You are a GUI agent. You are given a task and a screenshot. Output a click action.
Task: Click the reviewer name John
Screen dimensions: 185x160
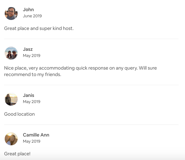point(28,10)
